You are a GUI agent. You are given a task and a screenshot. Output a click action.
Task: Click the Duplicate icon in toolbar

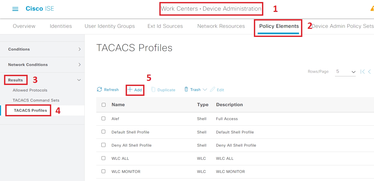tap(153, 89)
